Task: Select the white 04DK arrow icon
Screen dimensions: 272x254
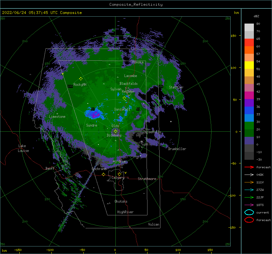Action: point(249,175)
